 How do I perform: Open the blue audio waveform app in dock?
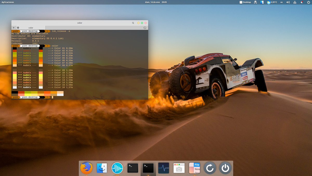coord(117,168)
